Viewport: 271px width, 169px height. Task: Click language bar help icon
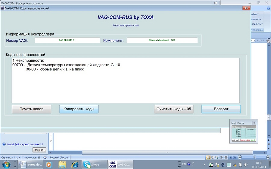pos(189,164)
